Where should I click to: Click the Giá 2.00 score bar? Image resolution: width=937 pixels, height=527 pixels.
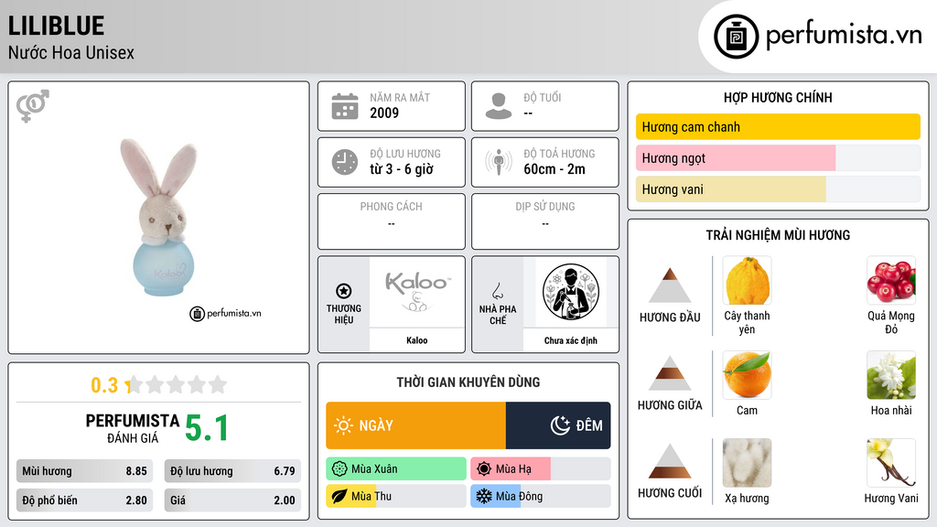(x=232, y=500)
